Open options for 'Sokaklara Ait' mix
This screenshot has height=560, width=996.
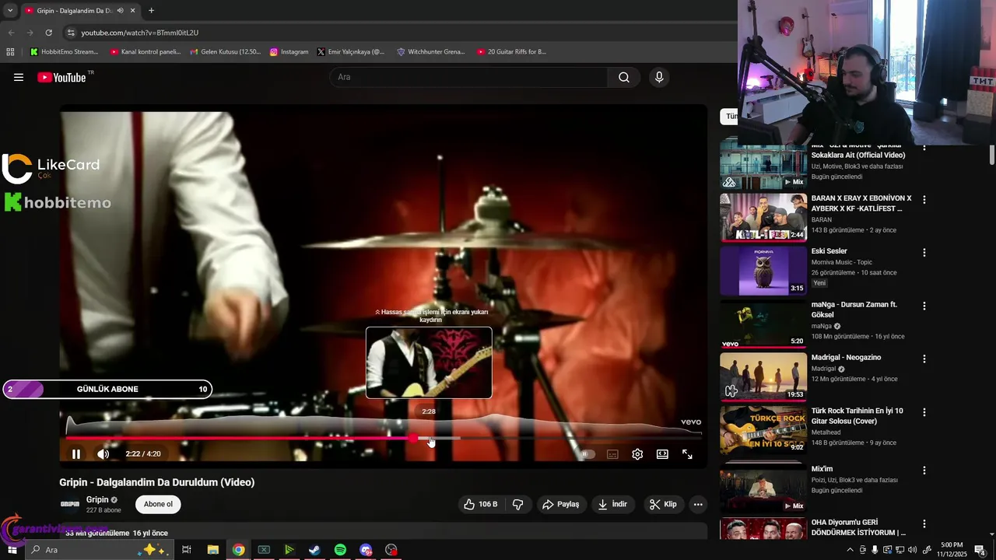click(924, 147)
